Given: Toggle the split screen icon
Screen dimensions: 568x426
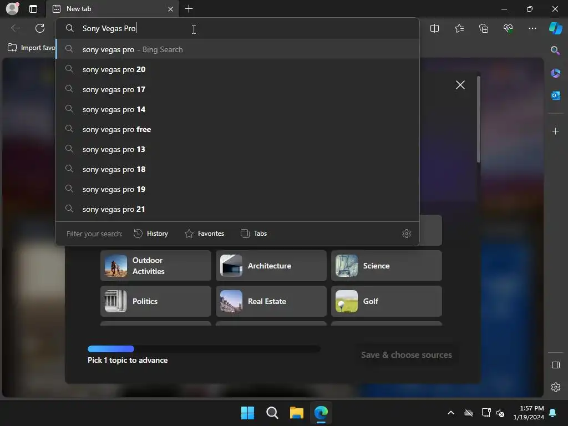Looking at the screenshot, I should click(434, 28).
